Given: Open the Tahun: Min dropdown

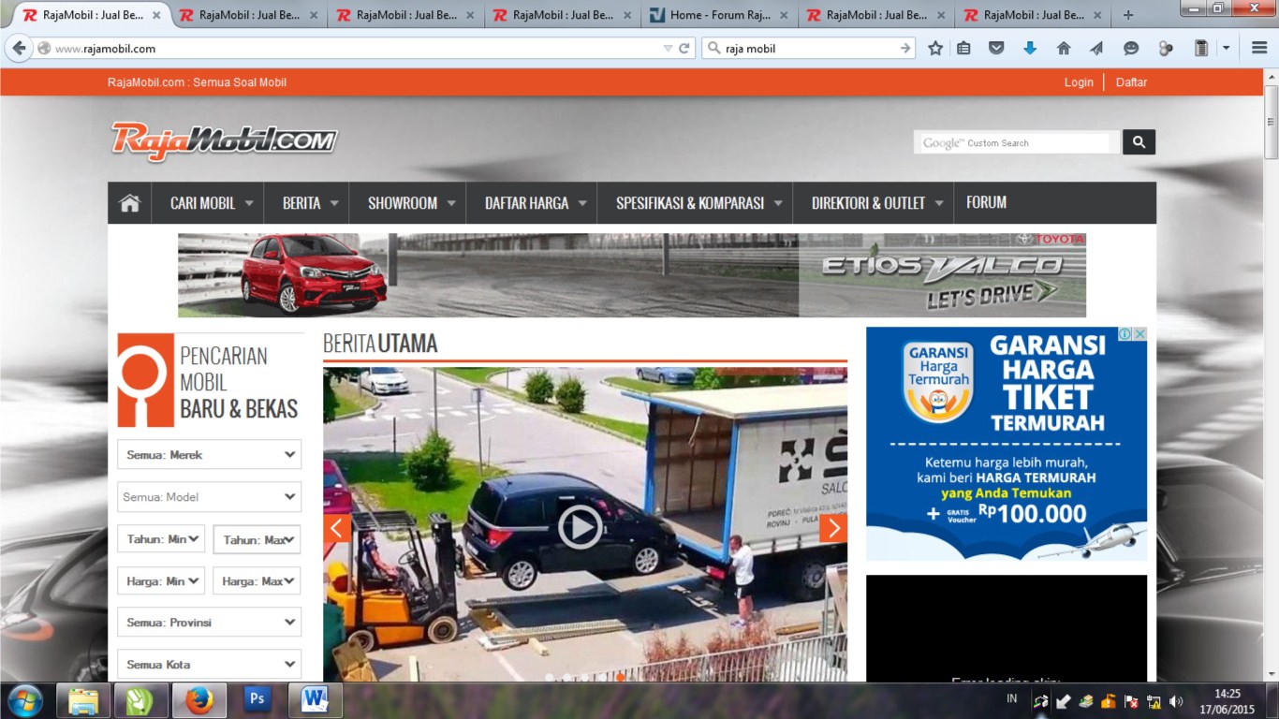Looking at the screenshot, I should tap(161, 539).
